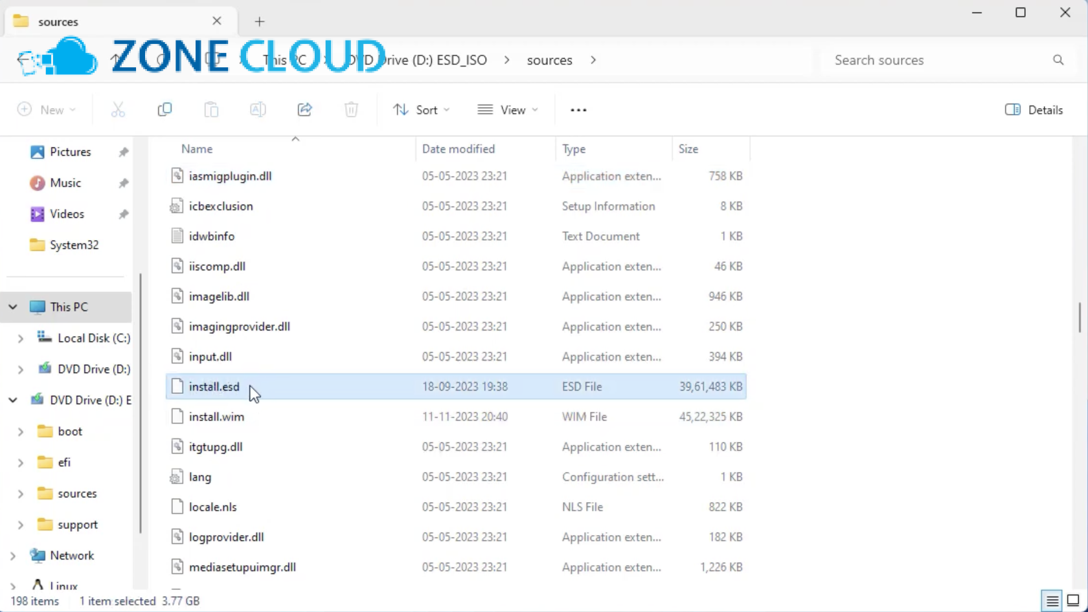Image resolution: width=1088 pixels, height=612 pixels.
Task: Unpin Pictures using its pin icon
Action: click(x=123, y=152)
